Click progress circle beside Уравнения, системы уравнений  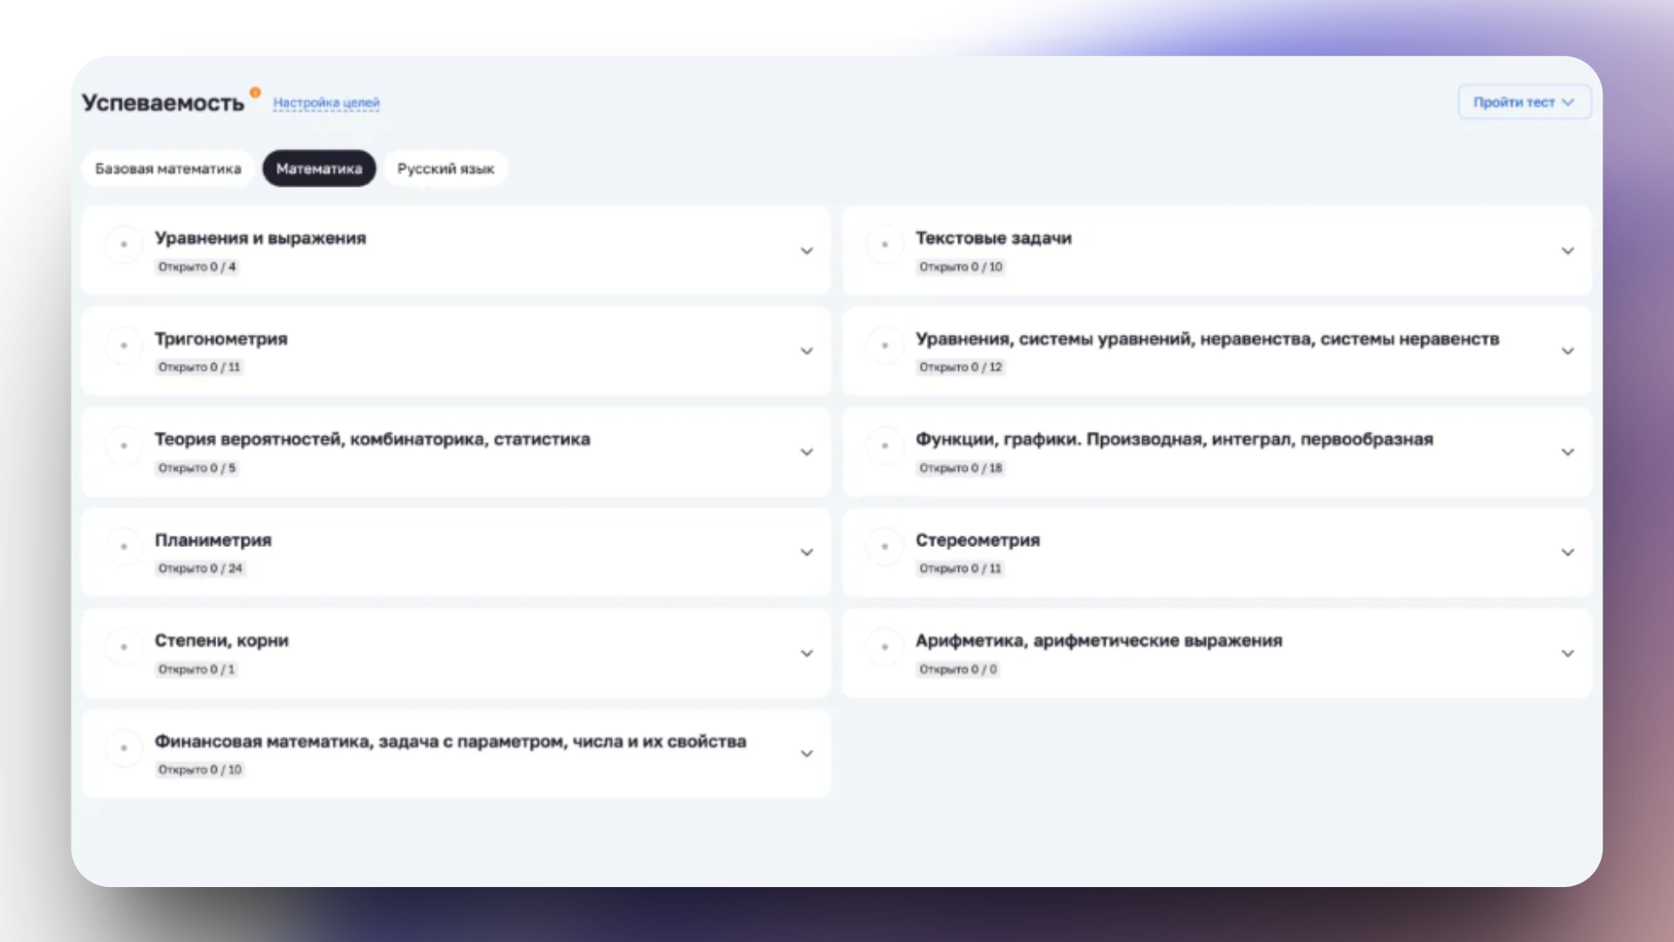coord(885,345)
